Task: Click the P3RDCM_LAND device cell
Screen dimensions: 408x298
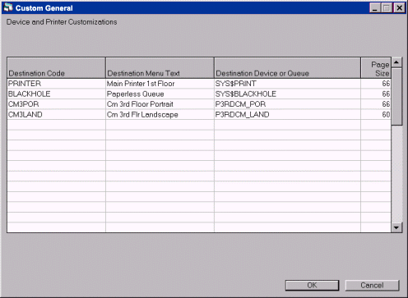Action: pyautogui.click(x=287, y=114)
